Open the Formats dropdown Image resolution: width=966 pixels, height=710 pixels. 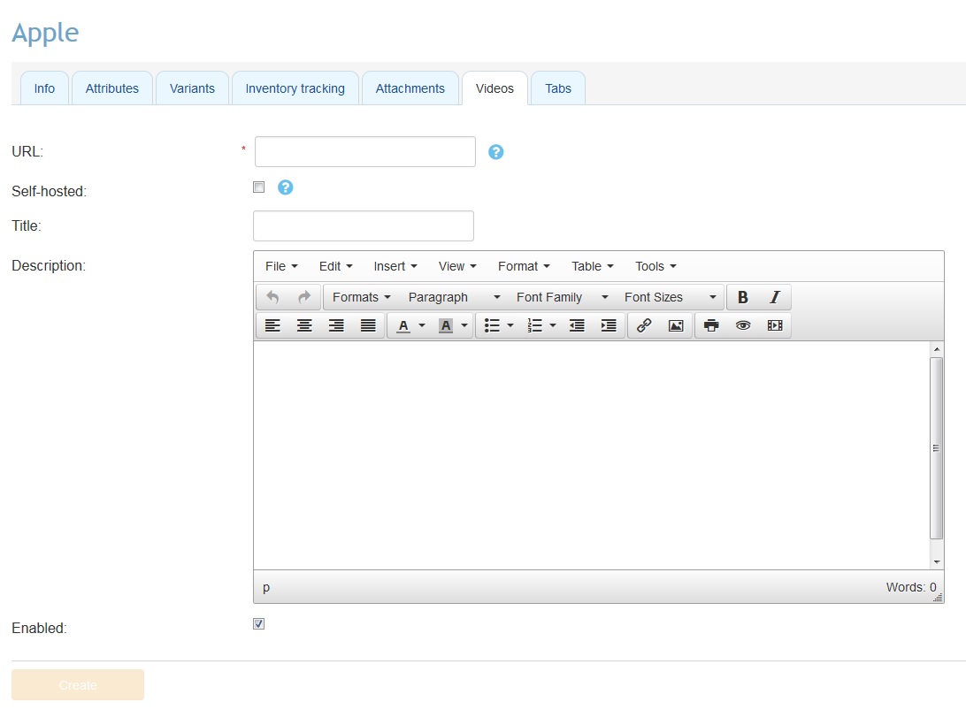click(x=362, y=297)
